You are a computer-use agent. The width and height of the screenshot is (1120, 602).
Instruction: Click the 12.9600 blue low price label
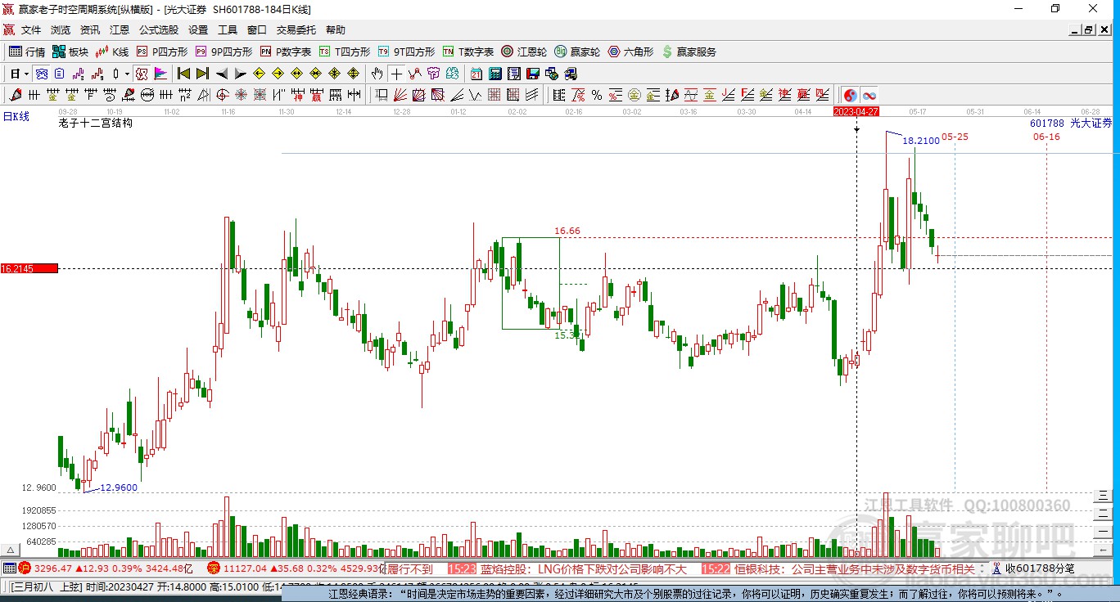pos(119,487)
